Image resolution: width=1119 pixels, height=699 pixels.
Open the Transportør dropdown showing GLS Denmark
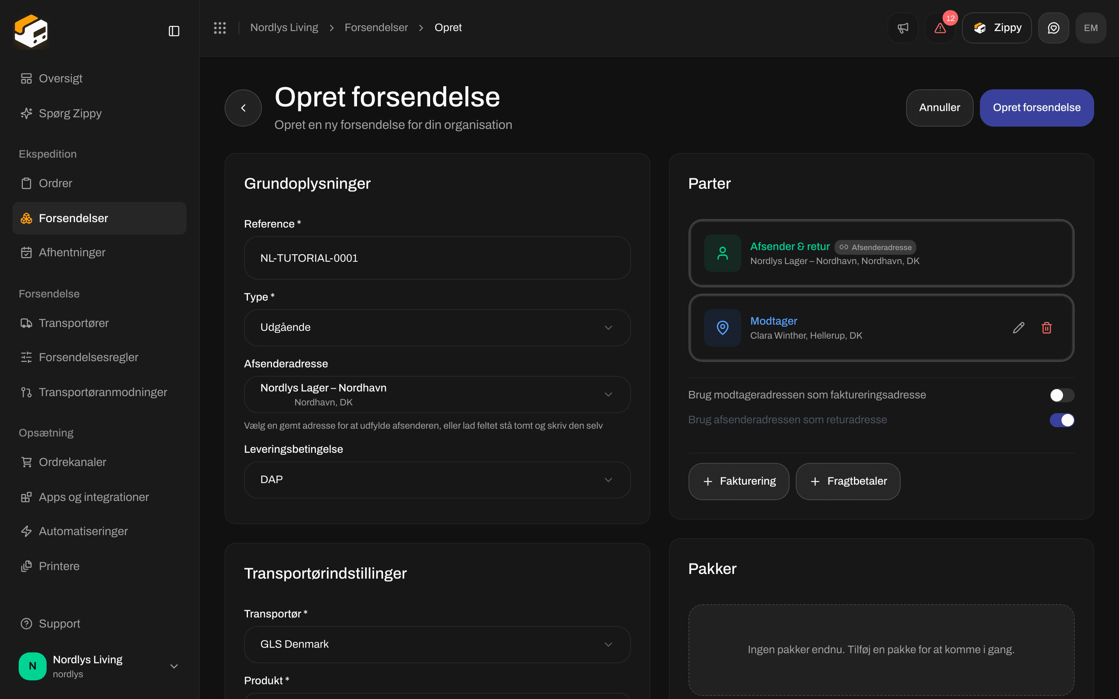(437, 645)
